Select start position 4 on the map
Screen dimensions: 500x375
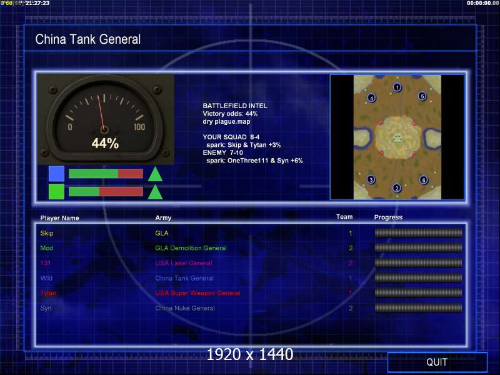pyautogui.click(x=371, y=97)
